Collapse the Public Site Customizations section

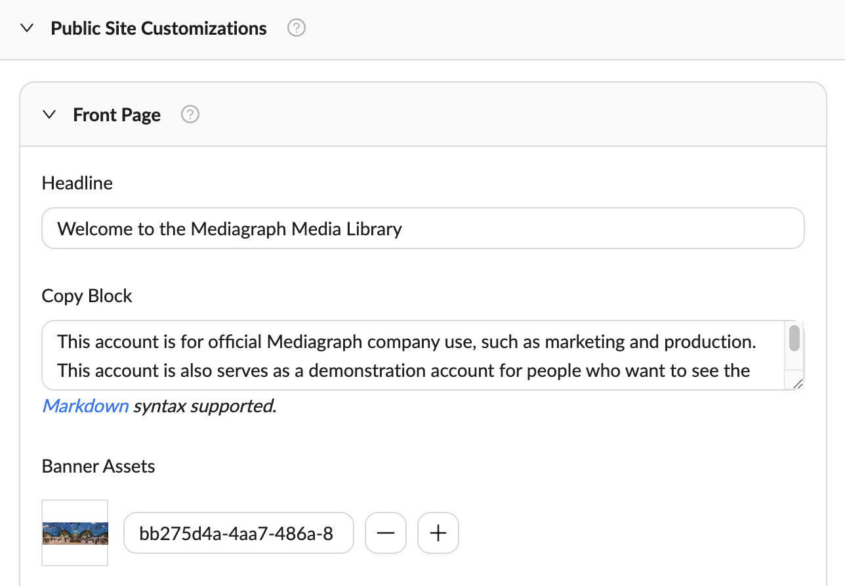click(27, 29)
